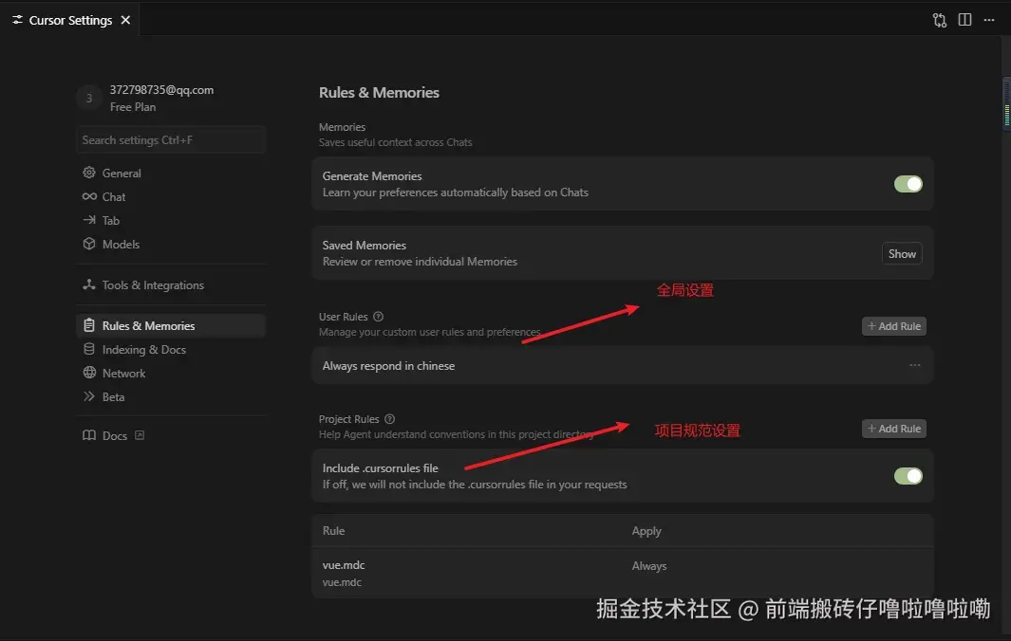
Task: Select the Tab settings section
Action: pos(171,220)
